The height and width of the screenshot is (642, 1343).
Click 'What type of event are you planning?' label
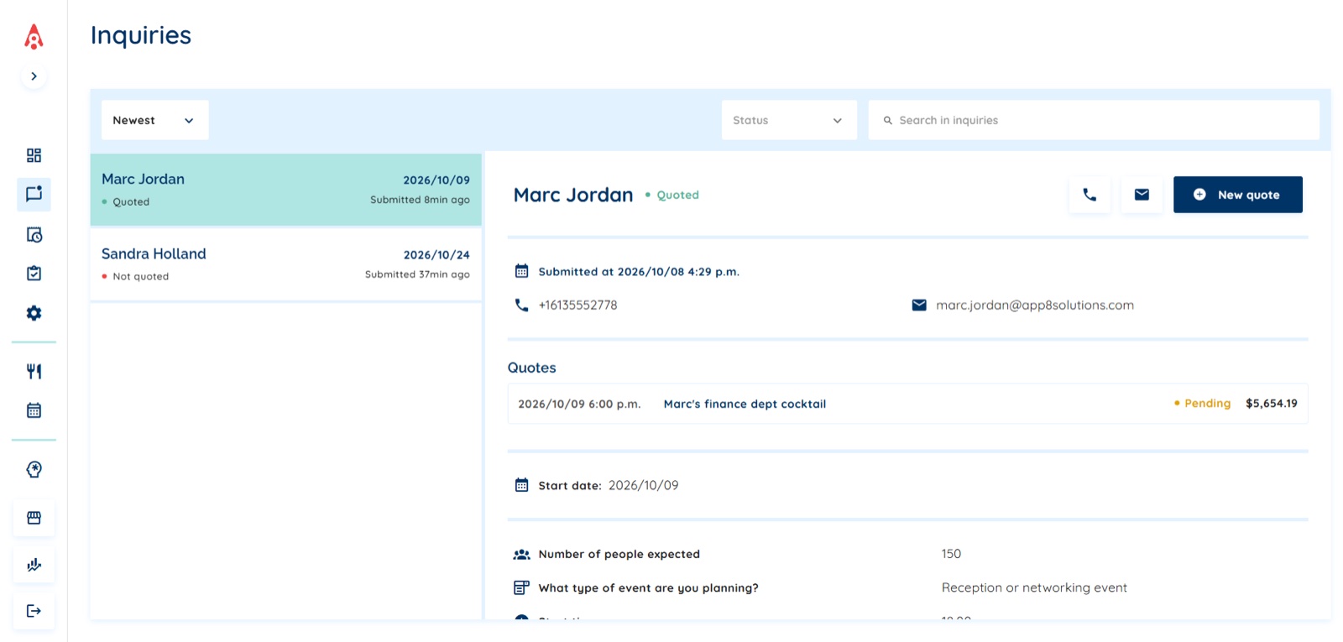648,587
